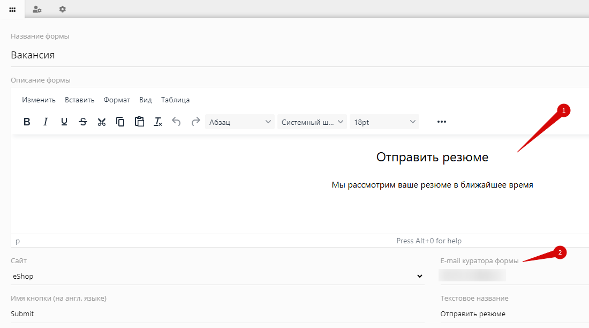Undo the last edit
The image size is (589, 328).
point(177,122)
